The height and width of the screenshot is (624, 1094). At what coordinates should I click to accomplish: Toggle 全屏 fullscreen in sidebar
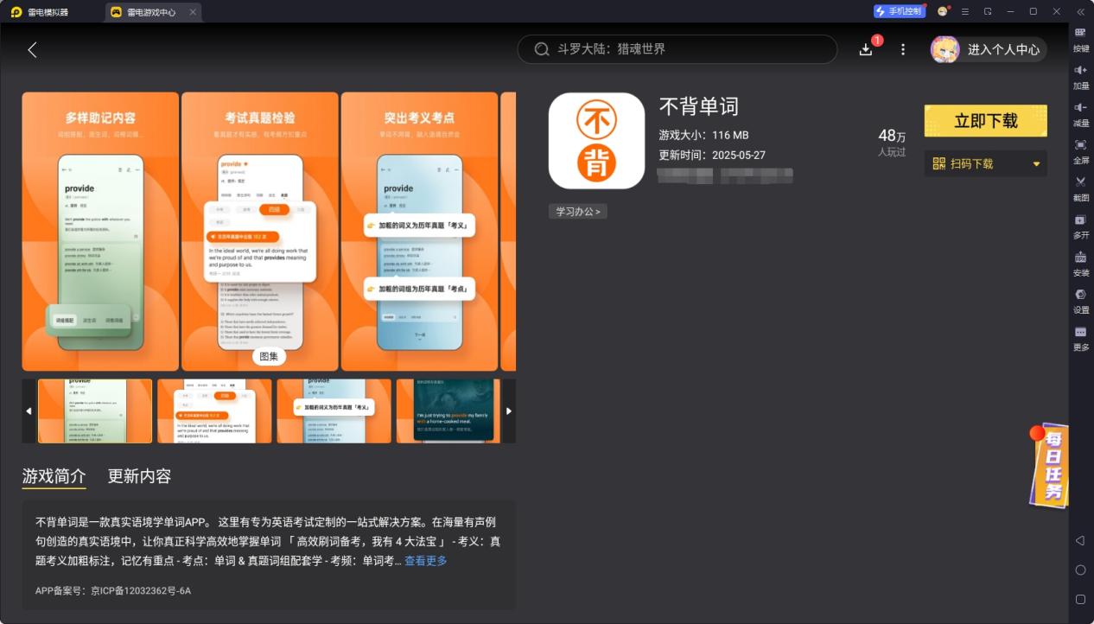click(x=1081, y=150)
